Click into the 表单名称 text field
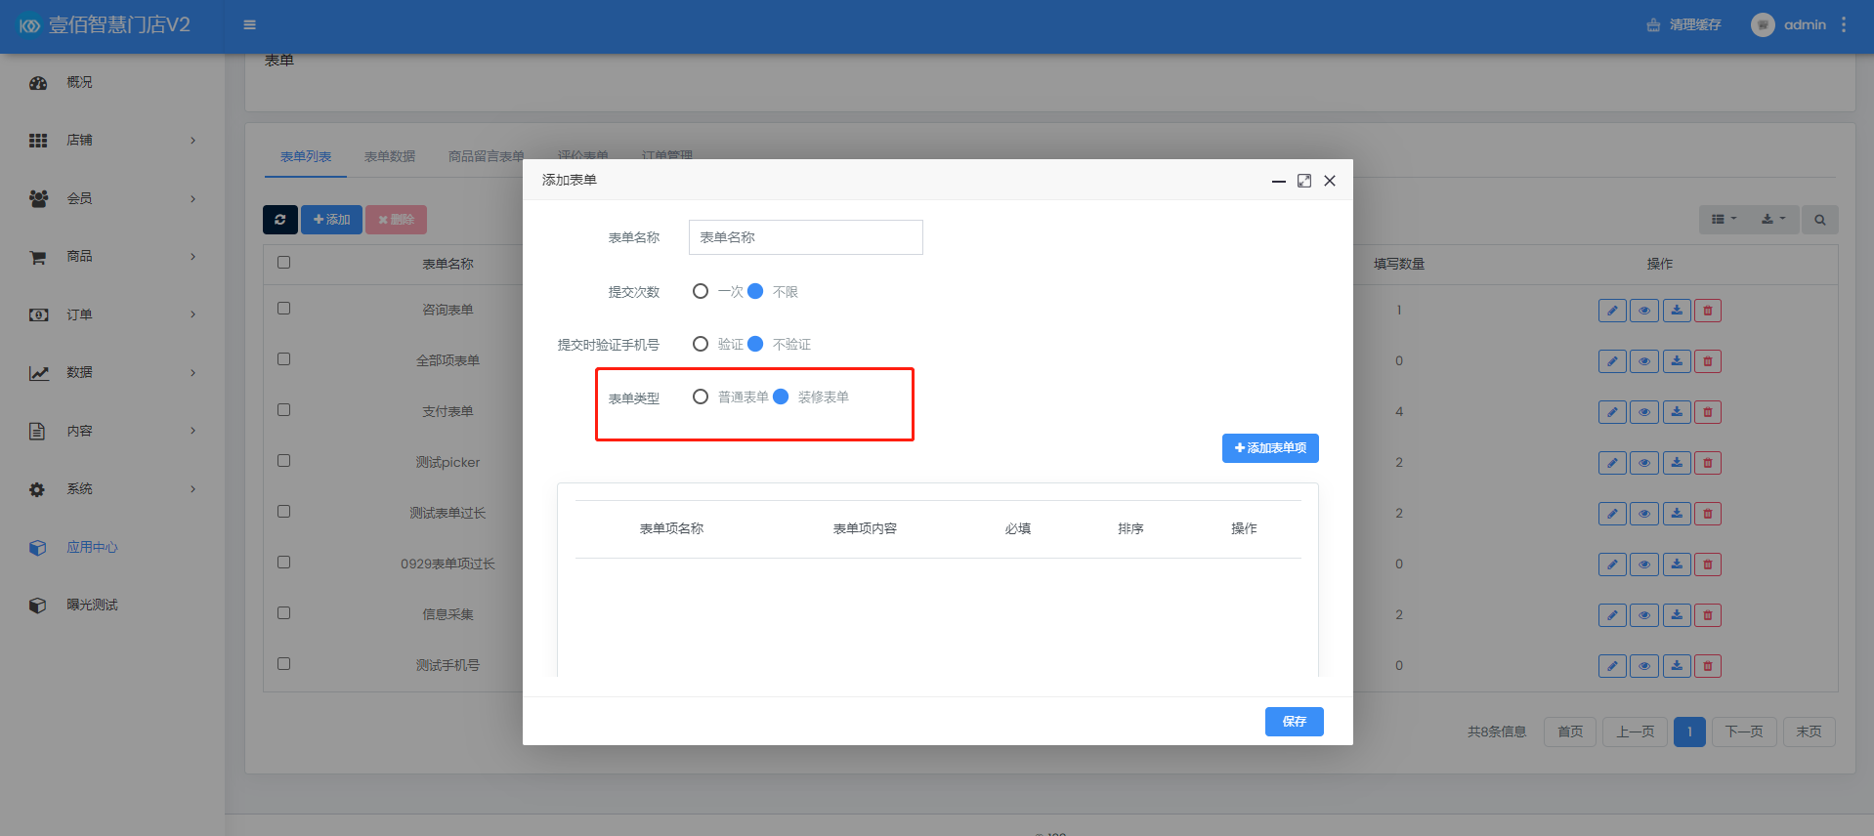Image resolution: width=1874 pixels, height=836 pixels. coord(805,237)
